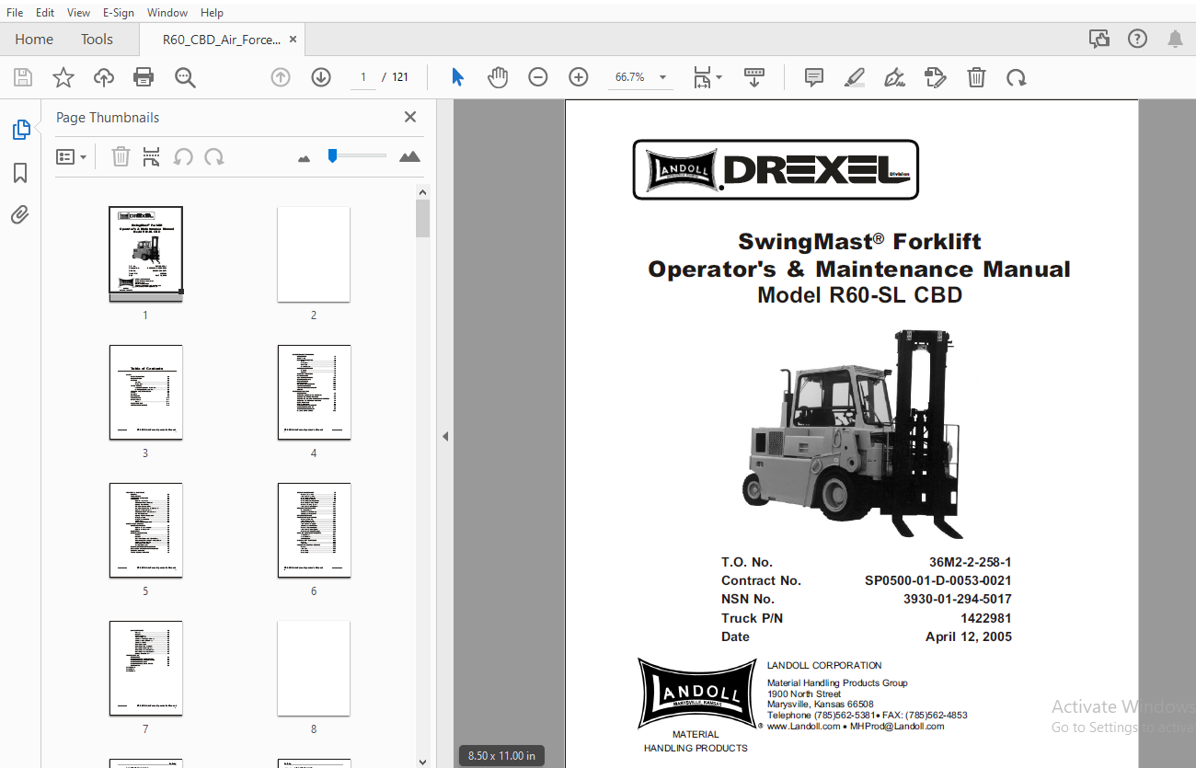This screenshot has width=1196, height=768.
Task: Go to next page arrow
Action: (x=321, y=77)
